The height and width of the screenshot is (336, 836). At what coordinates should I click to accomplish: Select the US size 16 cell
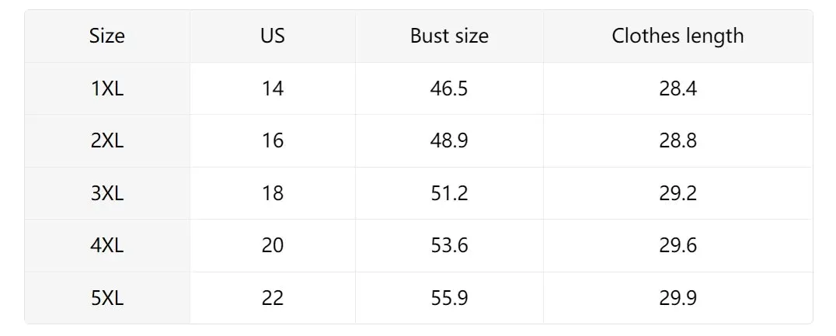click(273, 140)
